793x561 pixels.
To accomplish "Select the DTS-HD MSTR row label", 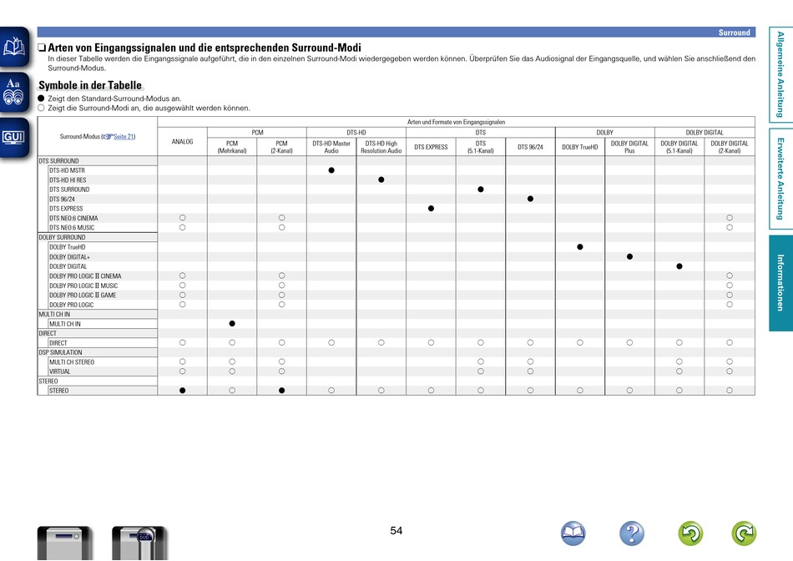I will pos(68,170).
